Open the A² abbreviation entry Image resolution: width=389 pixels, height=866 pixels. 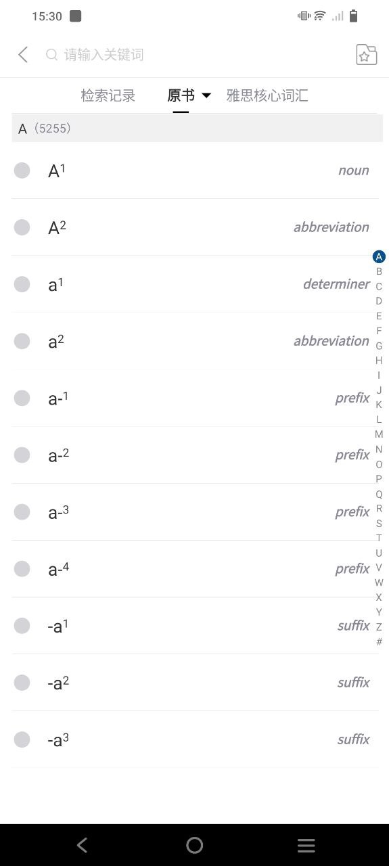(195, 227)
